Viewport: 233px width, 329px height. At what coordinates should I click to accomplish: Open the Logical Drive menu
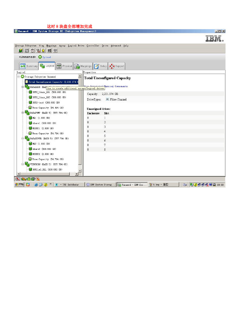[76, 46]
